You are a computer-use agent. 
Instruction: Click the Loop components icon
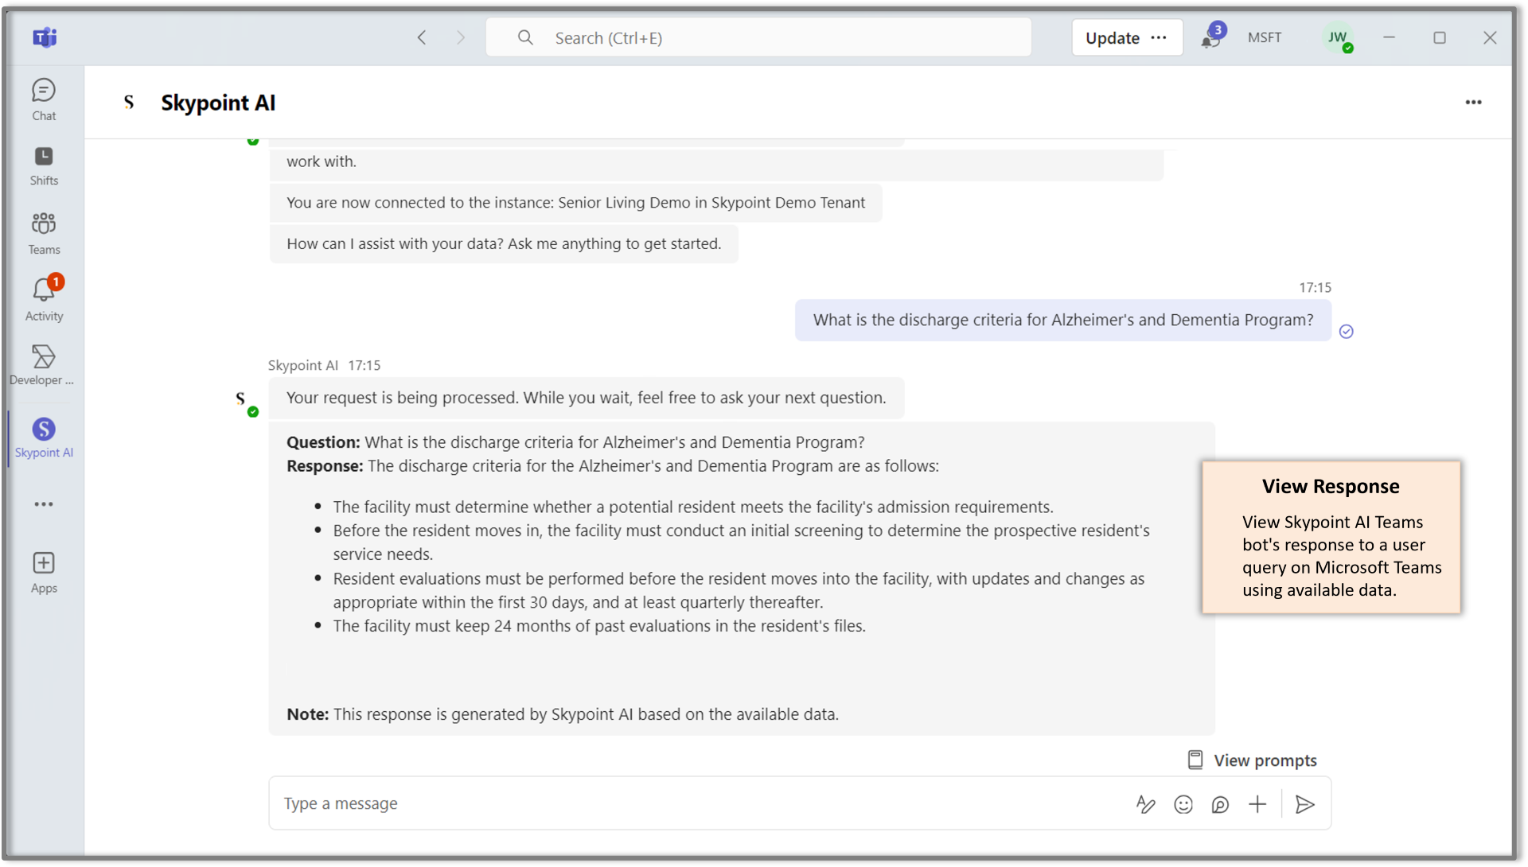click(x=1220, y=804)
